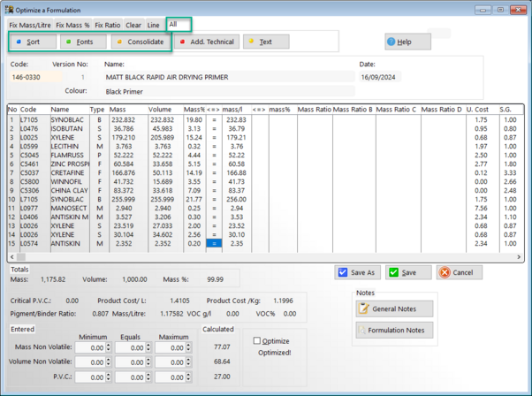Image resolution: width=532 pixels, height=396 pixels.
Task: Select the Clear menu item
Action: (x=133, y=25)
